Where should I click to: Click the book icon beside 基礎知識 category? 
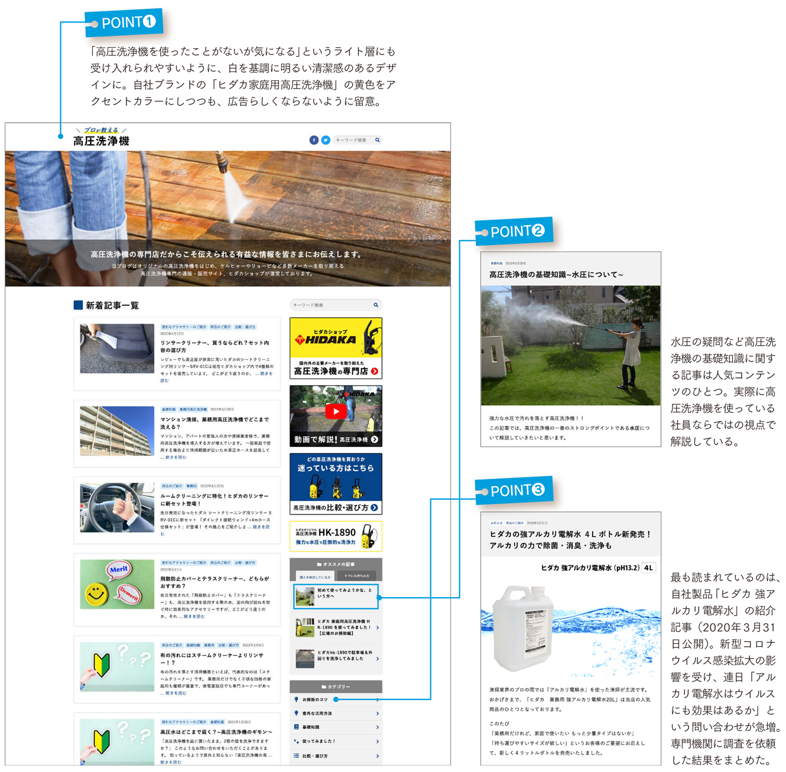[x=297, y=727]
